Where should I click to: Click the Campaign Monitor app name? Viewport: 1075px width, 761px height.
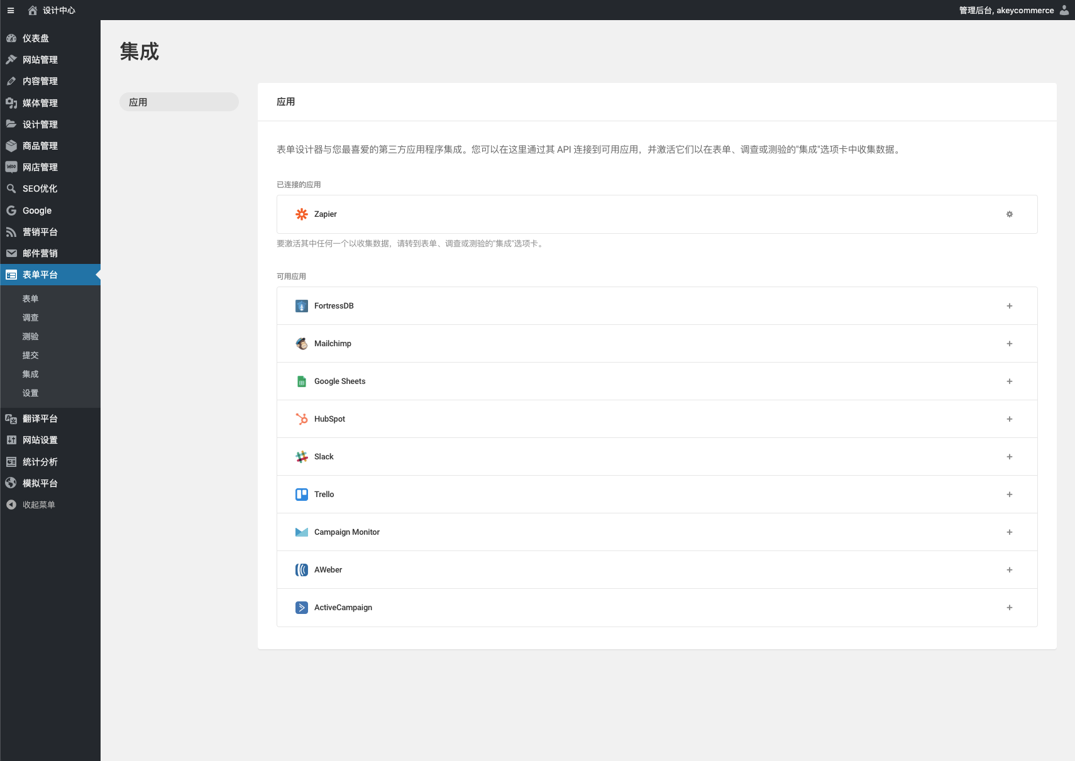pos(347,532)
